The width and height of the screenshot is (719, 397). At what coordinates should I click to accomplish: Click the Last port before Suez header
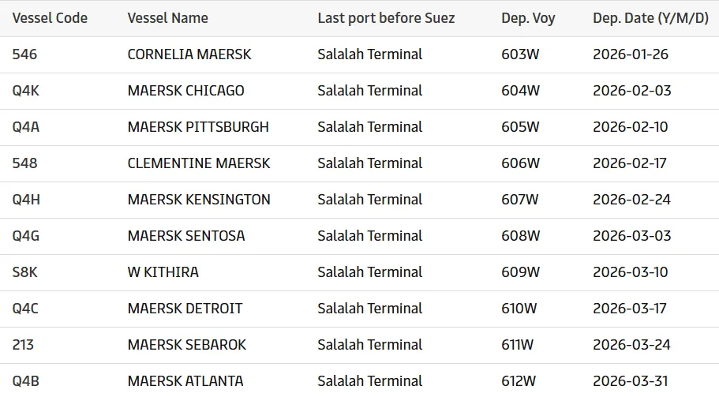pos(386,17)
